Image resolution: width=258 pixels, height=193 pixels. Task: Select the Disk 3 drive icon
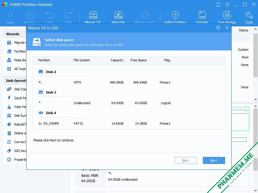coord(41,92)
